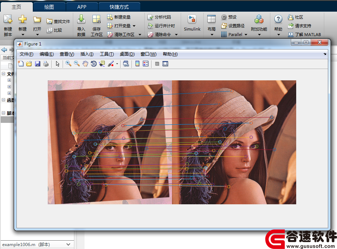Open Simulink from the ribbon
The height and width of the screenshot is (249, 337).
click(192, 23)
